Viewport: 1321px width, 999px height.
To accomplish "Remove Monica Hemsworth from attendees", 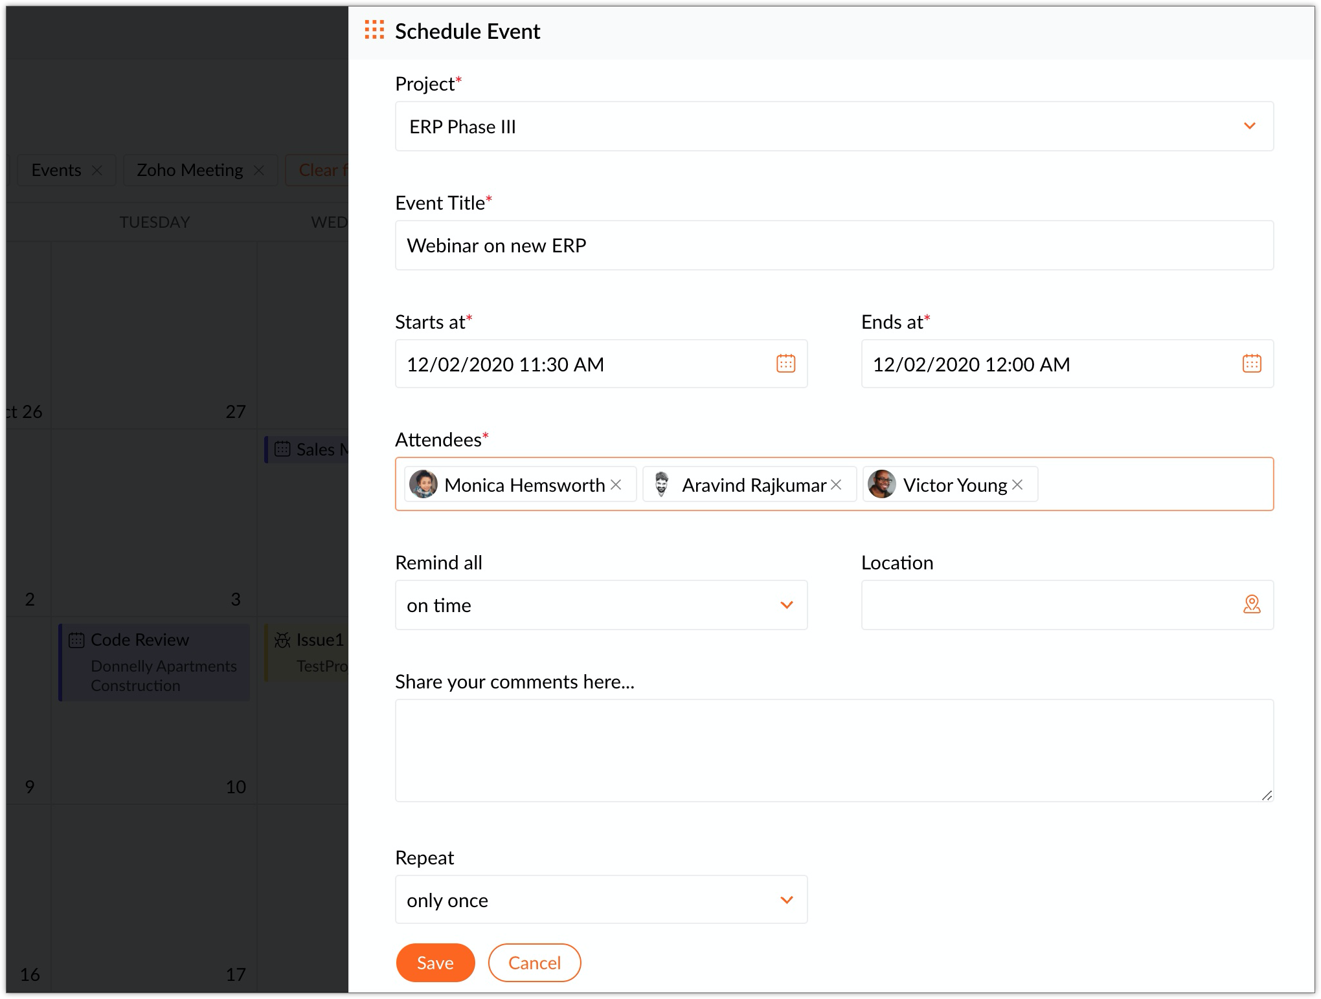I will [x=616, y=485].
